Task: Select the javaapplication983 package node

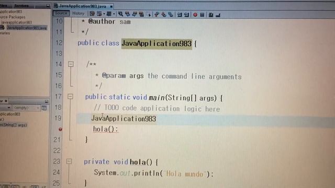Action: coord(16,22)
